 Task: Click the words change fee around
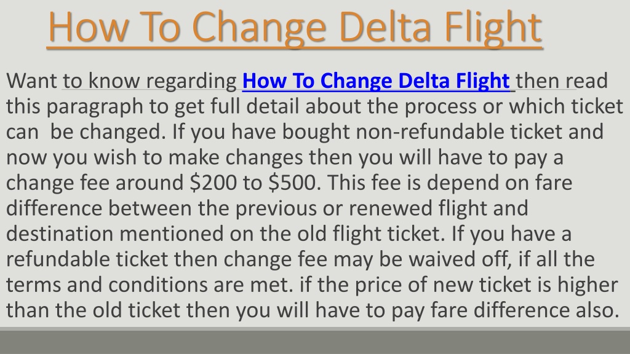click(x=95, y=183)
